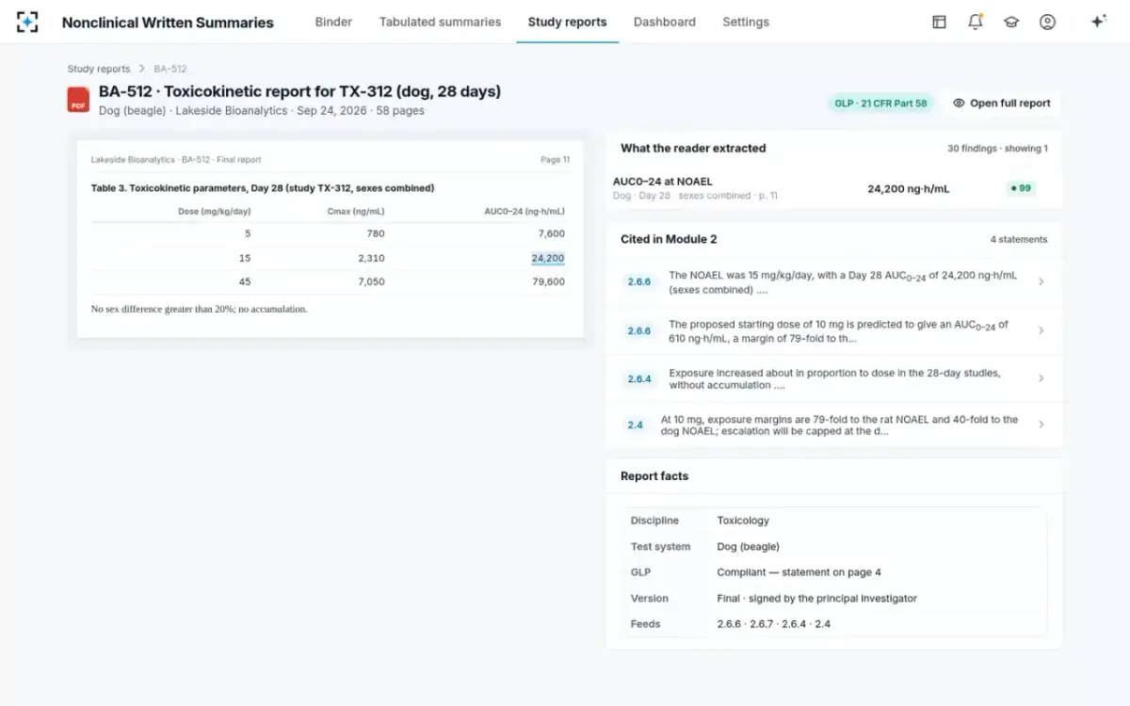The width and height of the screenshot is (1130, 706).
Task: Expand the 2.4 exposure margins statement
Action: (x=833, y=425)
